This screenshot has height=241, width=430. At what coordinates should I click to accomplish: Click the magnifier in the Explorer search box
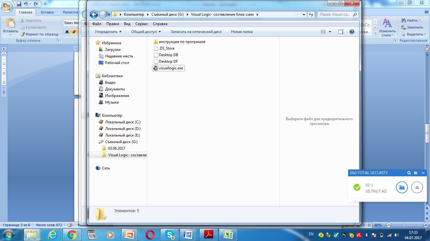355,14
